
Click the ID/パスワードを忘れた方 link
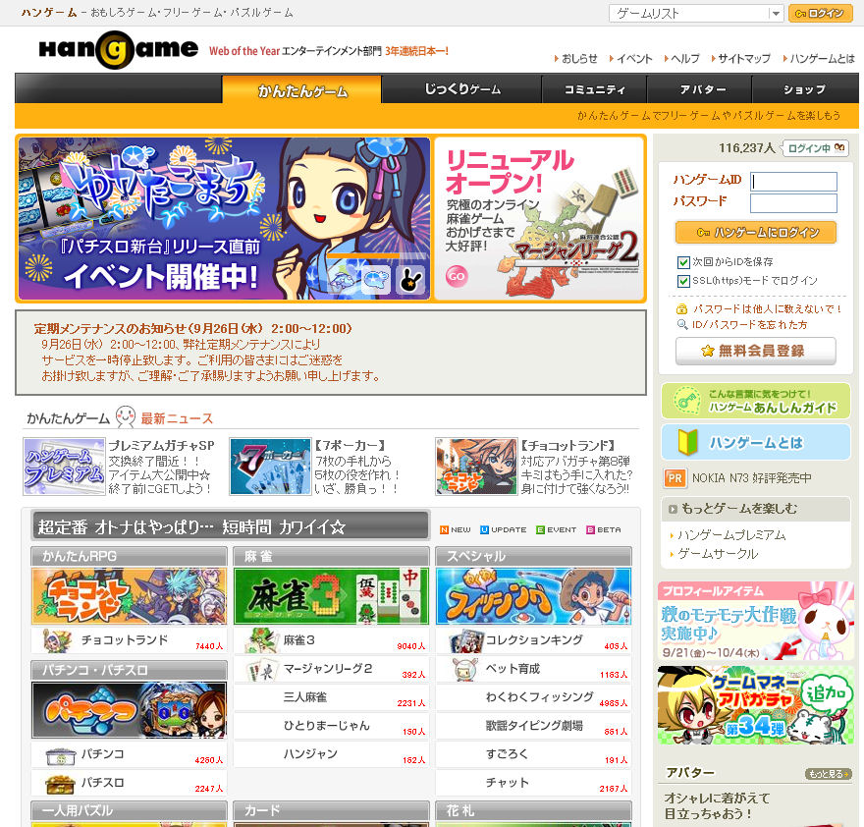pyautogui.click(x=749, y=324)
